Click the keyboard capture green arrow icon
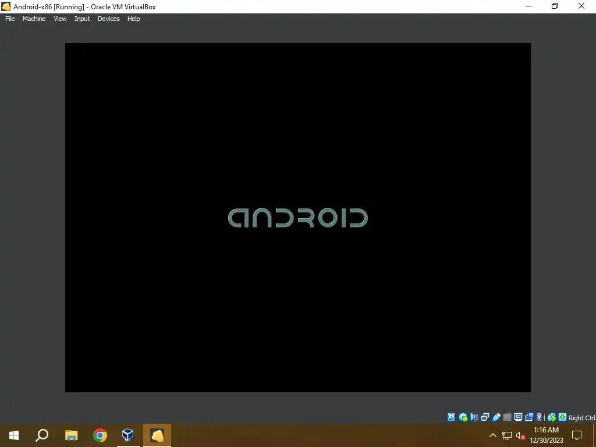 pos(563,417)
